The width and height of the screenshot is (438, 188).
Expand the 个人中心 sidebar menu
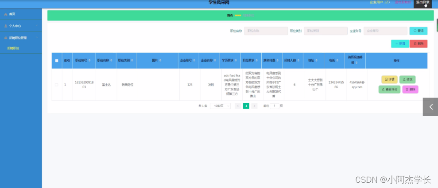(x=21, y=26)
